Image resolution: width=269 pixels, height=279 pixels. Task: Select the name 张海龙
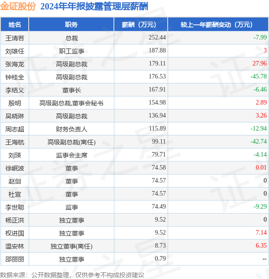click(x=15, y=64)
